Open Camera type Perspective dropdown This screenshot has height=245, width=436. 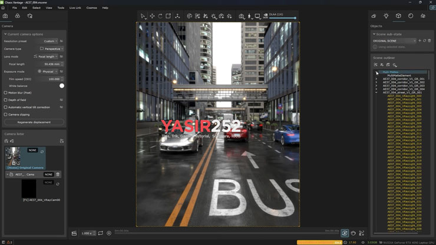pos(52,49)
